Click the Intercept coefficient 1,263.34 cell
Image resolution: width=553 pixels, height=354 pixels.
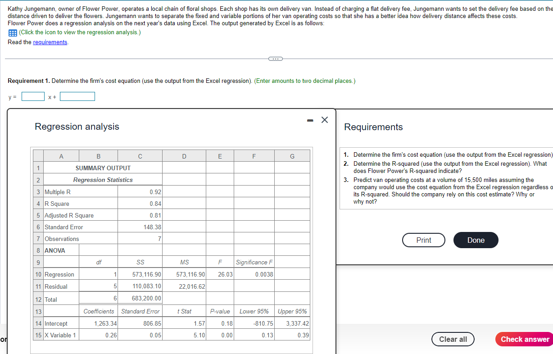(x=98, y=323)
